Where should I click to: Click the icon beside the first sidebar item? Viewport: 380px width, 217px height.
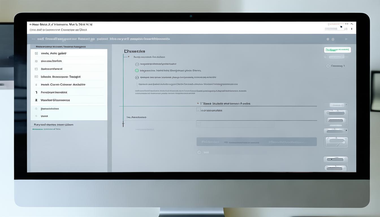point(36,53)
